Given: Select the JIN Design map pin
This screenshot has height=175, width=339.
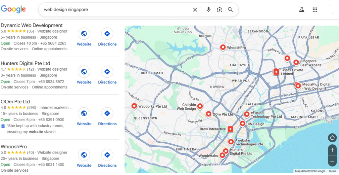Looking at the screenshot, I should [243, 124].
